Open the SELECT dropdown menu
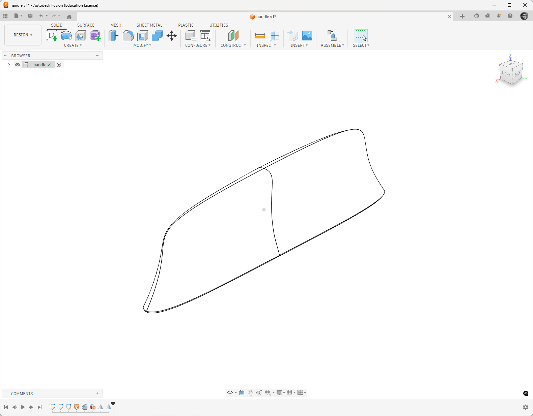This screenshot has height=416, width=533. (361, 45)
